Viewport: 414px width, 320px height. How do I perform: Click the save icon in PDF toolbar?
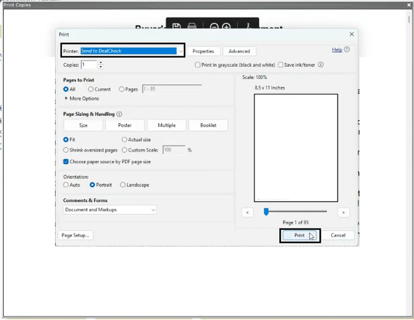176,27
